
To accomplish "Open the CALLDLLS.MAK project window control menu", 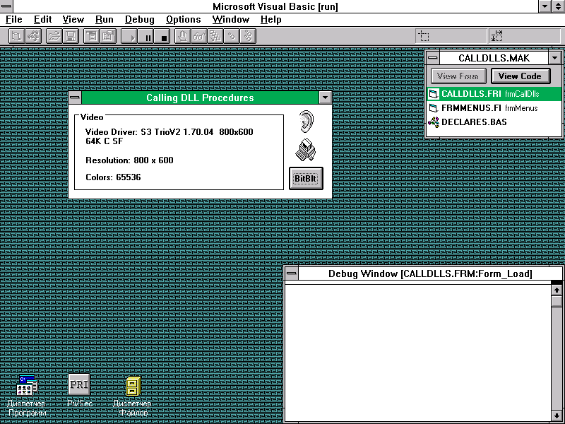I will (433, 58).
